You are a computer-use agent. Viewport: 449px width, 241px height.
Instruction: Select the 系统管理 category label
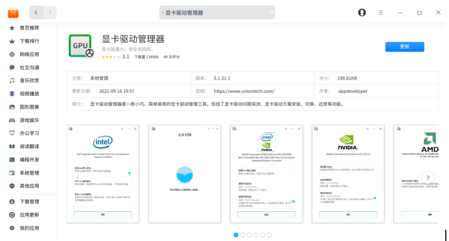[29, 173]
